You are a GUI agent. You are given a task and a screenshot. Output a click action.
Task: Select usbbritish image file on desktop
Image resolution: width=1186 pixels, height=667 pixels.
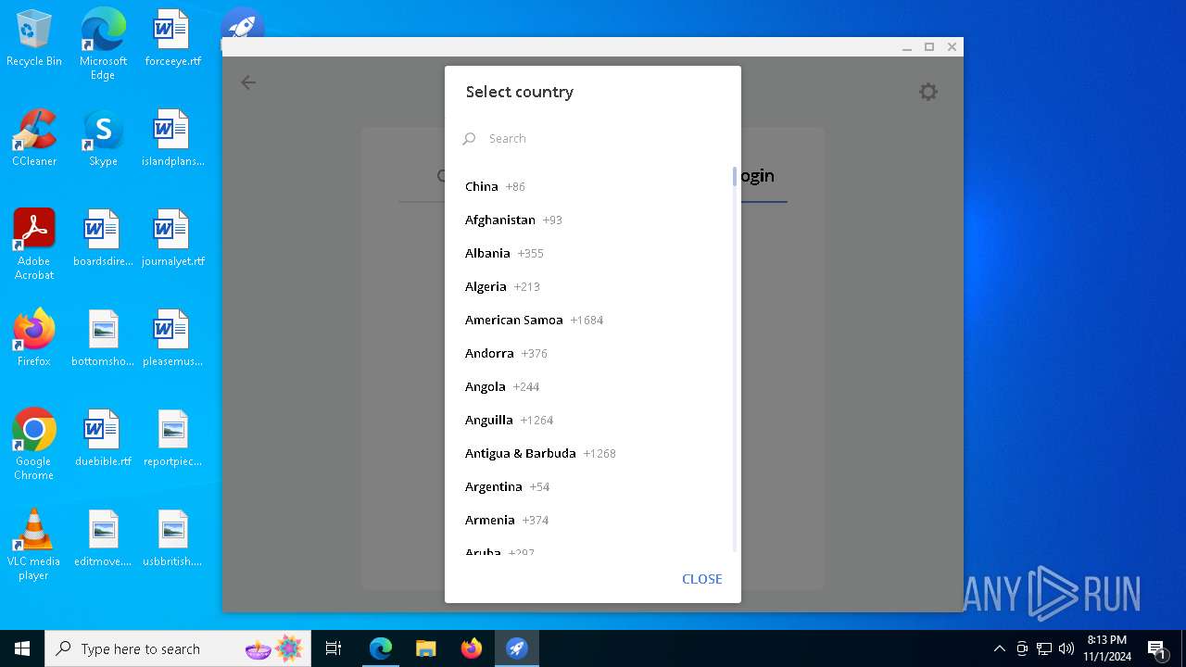pyautogui.click(x=172, y=538)
